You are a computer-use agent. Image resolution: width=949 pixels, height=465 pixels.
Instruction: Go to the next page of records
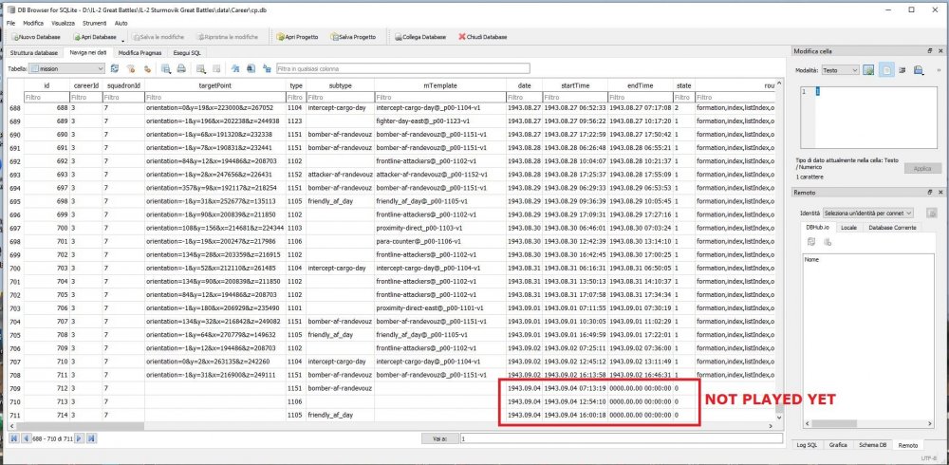[x=80, y=438]
